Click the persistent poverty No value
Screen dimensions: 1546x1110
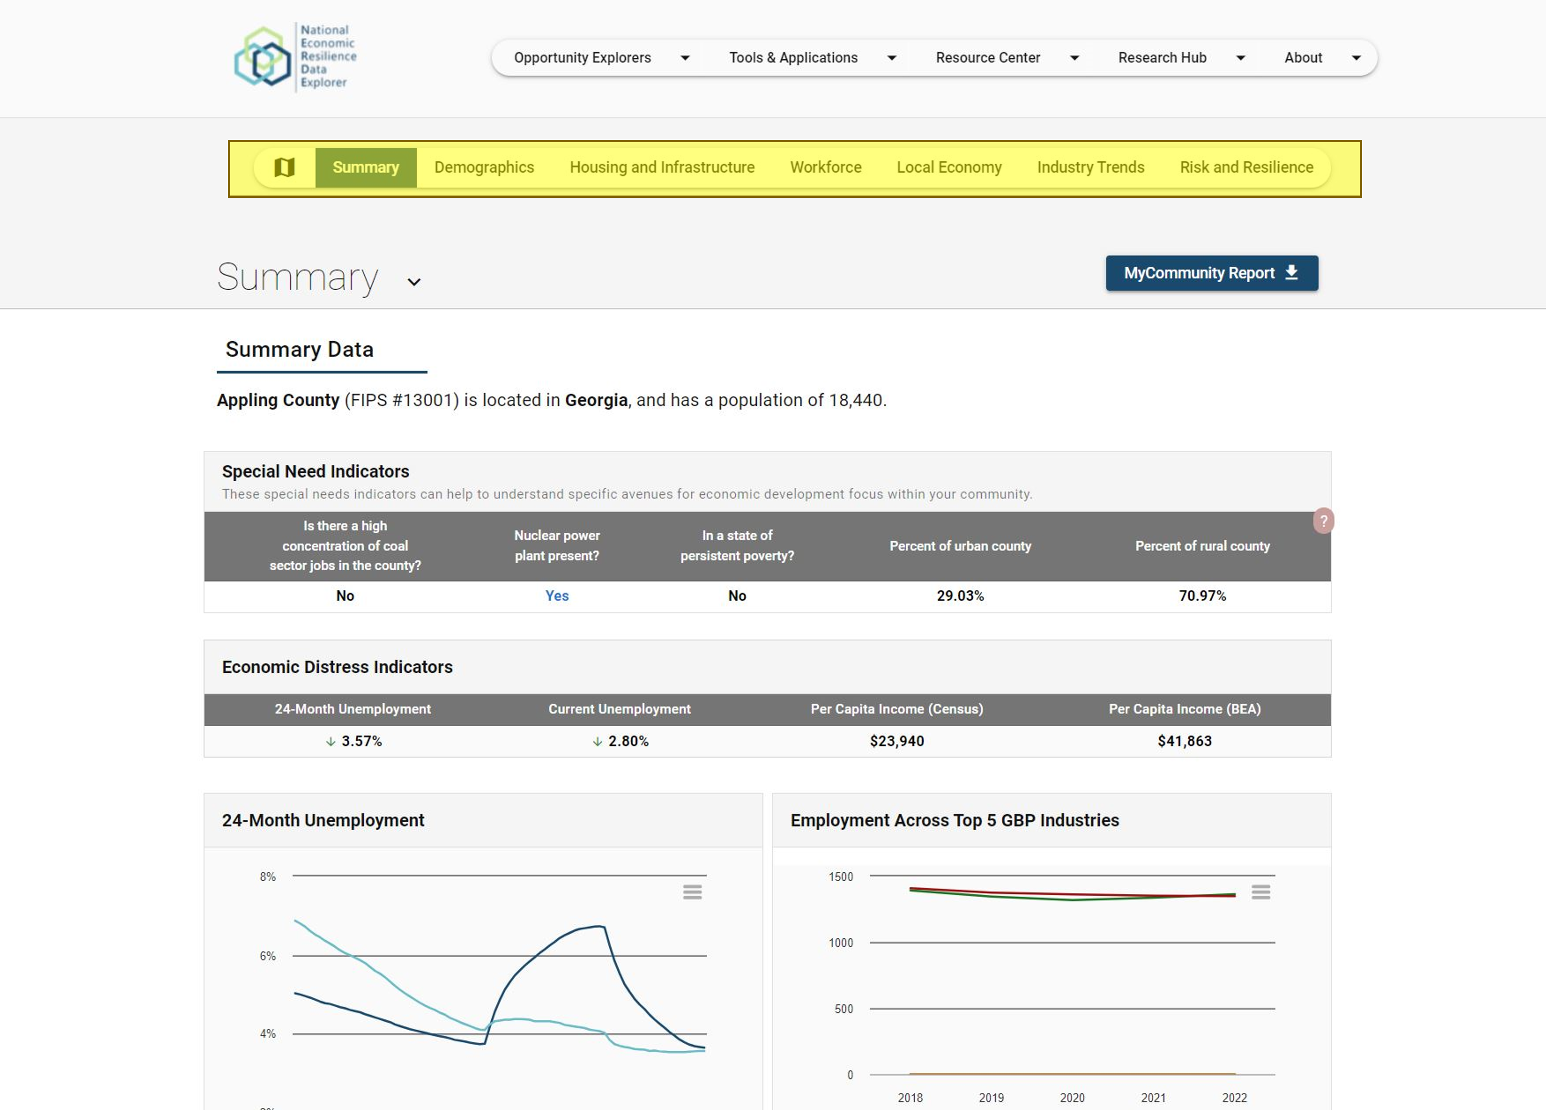tap(737, 596)
